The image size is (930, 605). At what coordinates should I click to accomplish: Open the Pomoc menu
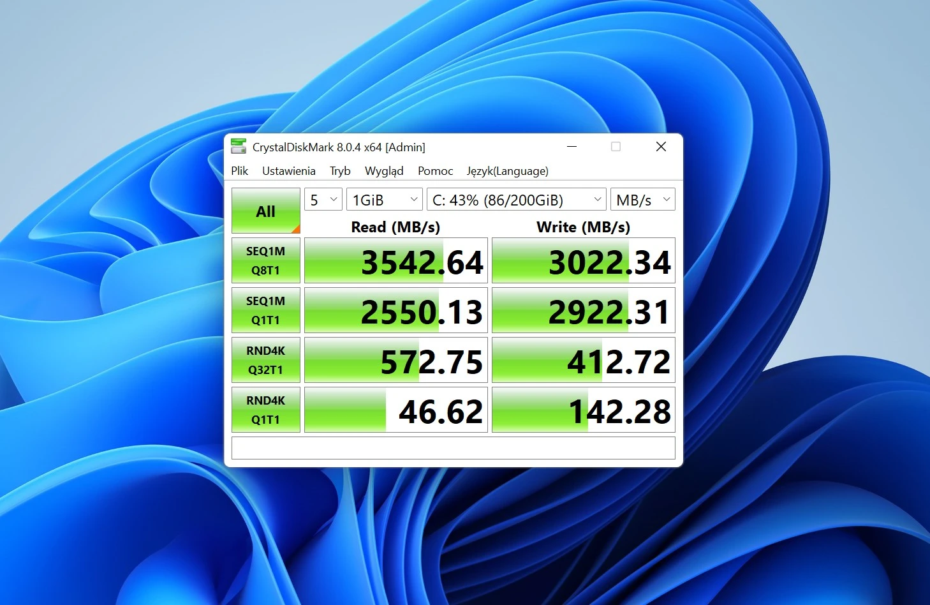pos(435,171)
